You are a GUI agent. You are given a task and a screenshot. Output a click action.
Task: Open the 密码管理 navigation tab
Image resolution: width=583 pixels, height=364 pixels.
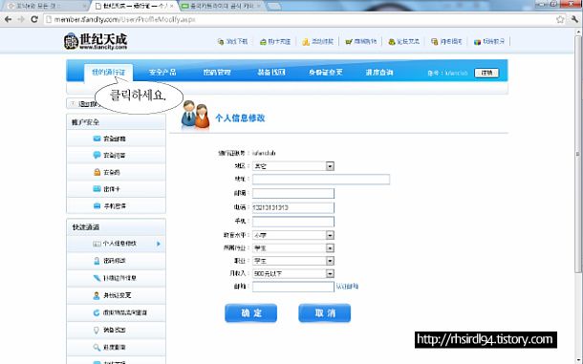pos(217,72)
